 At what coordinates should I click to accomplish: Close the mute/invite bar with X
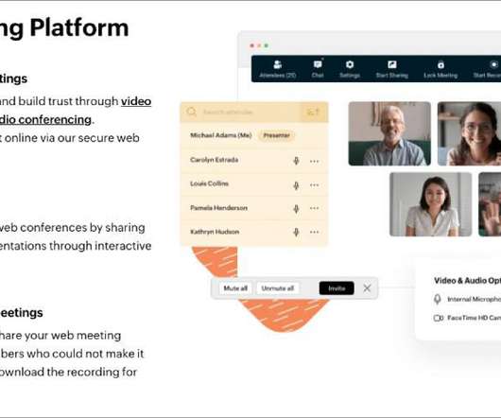pyautogui.click(x=367, y=288)
